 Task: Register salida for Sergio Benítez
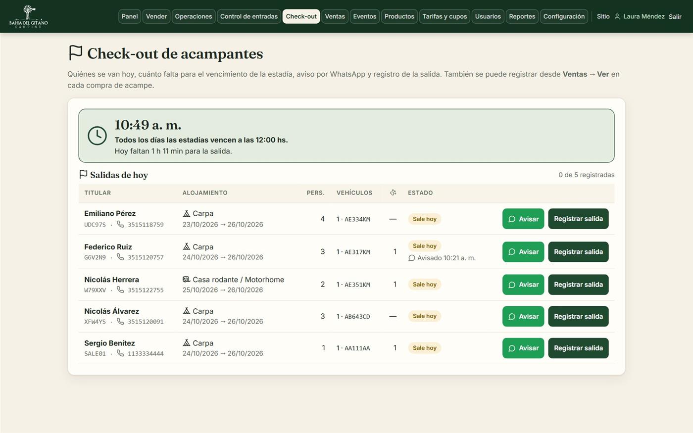(578, 348)
